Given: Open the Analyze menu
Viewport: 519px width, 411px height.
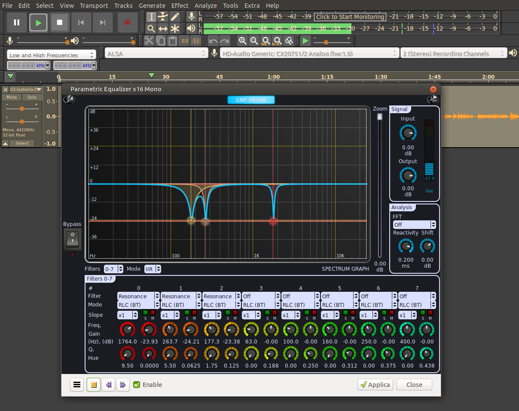Looking at the screenshot, I should pos(206,6).
